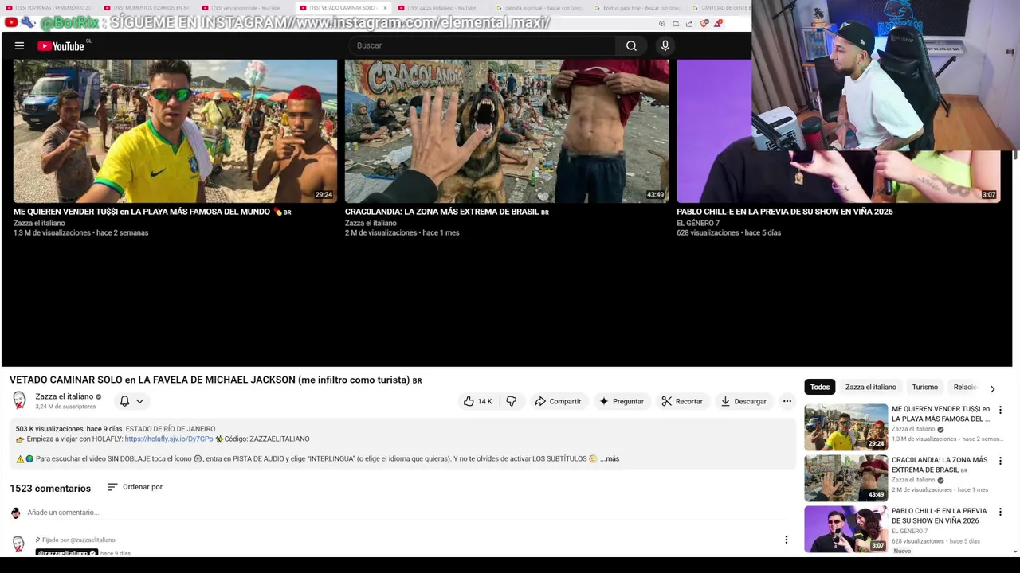Open end-screen title PABLO CHILL-E EN LA PREVIA
The image size is (1020, 573).
coord(785,212)
